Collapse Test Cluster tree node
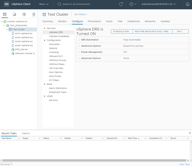This screenshot has width=192, height=166. coord(7,30)
